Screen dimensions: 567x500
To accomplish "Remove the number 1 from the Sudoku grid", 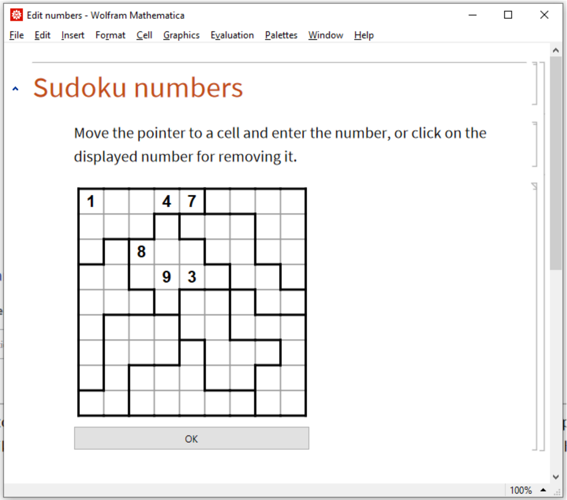I will coord(91,201).
